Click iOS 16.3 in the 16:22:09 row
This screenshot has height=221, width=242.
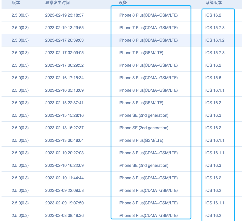(213, 165)
